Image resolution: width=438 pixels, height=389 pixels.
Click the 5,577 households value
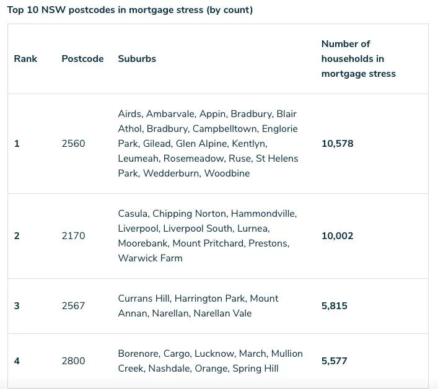335,361
